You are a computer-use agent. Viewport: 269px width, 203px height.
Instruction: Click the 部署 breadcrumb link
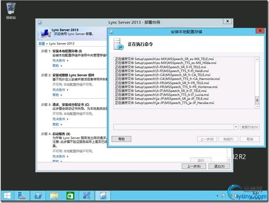pyautogui.click(x=42, y=44)
